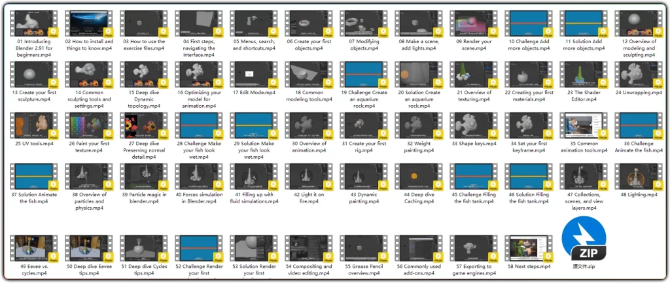670x283 pixels.
Task: Select 41 Filling up with fluid simulations.mp4 label
Action: click(254, 198)
